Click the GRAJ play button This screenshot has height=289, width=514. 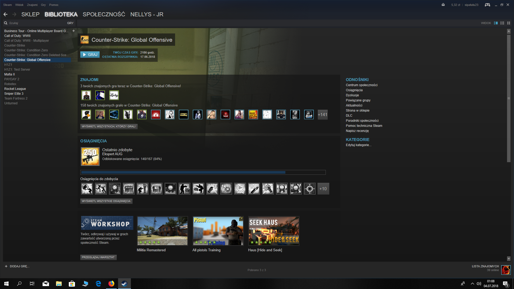pos(90,55)
